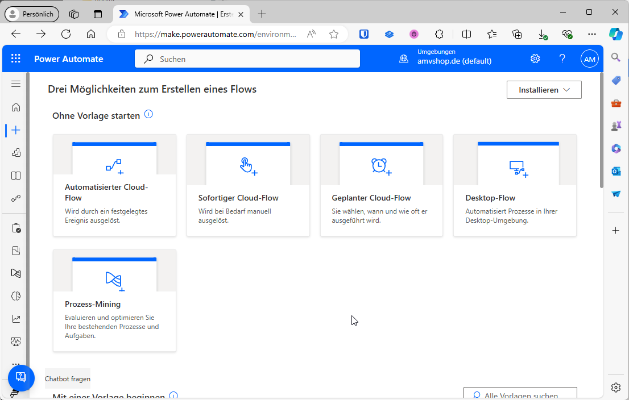
Task: Open the Power Automate settings gear
Action: pyautogui.click(x=535, y=59)
